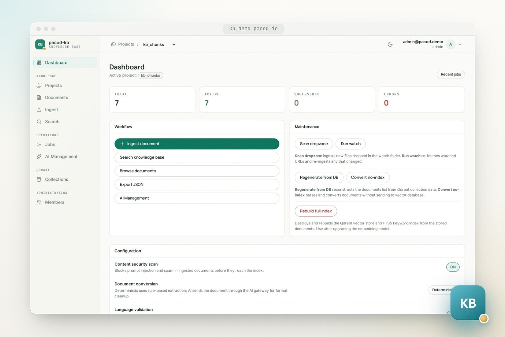Screen dimensions: 505x337
Task: Click the Run watch button
Action: [x=350, y=144]
